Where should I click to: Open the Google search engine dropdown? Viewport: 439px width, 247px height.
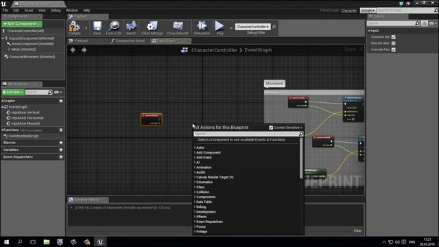[x=368, y=10]
